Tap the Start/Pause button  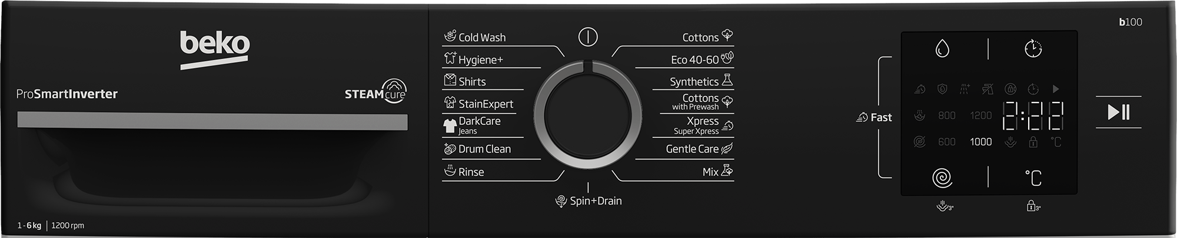click(1119, 112)
